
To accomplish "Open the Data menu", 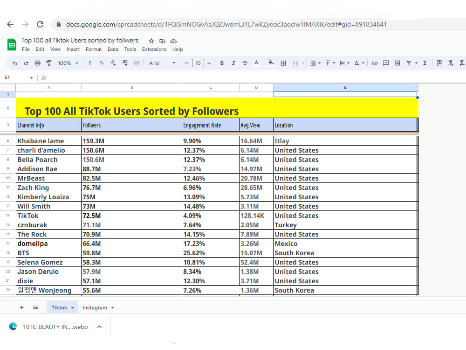I will pyautogui.click(x=113, y=49).
